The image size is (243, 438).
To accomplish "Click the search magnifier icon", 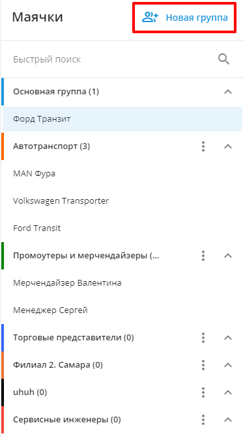I will 223,59.
